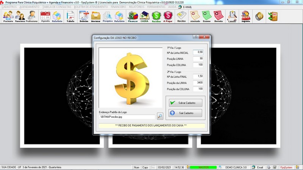The image size is (303, 170).
Task: Open the Pesquisa search icon
Action: pos(108,17)
